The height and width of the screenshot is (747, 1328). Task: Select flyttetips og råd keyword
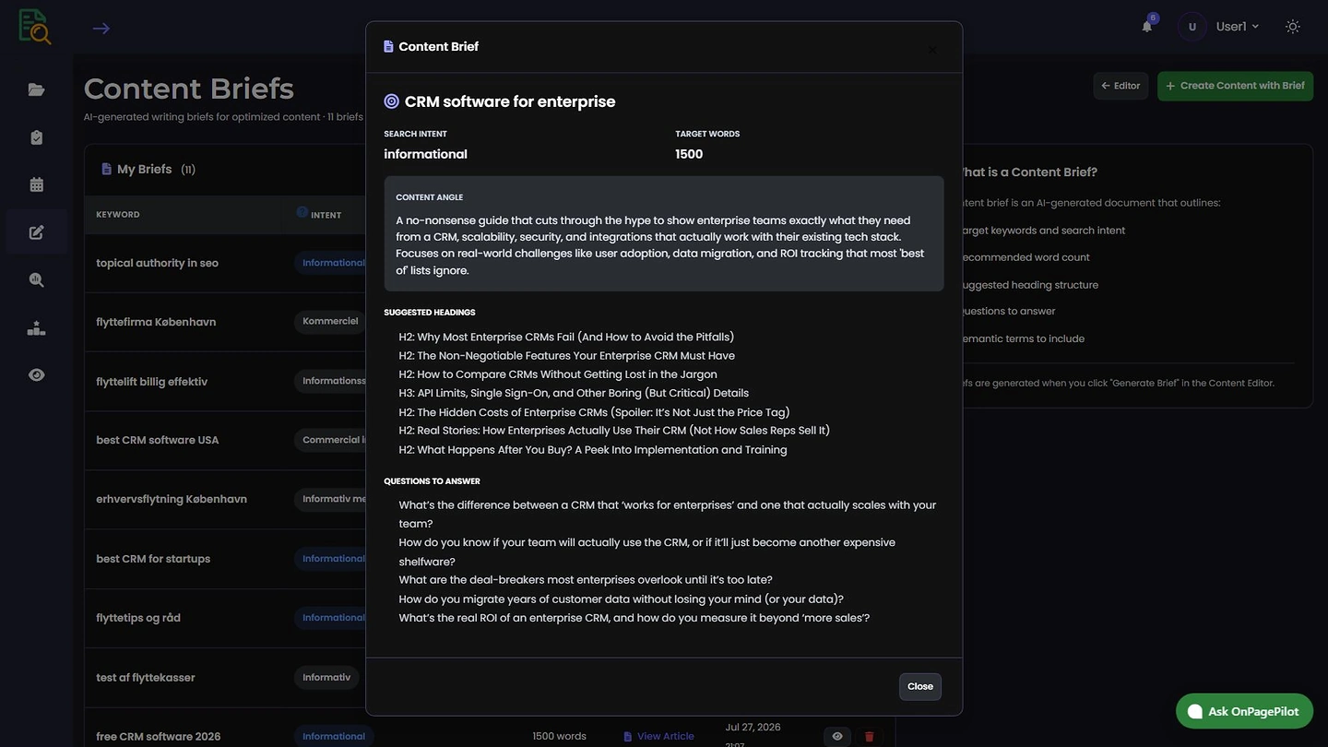[138, 618]
